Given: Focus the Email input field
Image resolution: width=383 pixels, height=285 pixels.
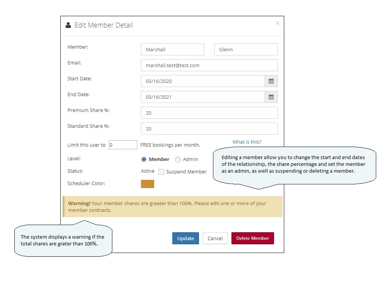Looking at the screenshot, I should (x=209, y=65).
